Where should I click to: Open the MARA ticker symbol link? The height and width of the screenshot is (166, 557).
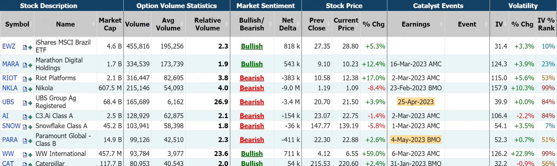point(11,64)
